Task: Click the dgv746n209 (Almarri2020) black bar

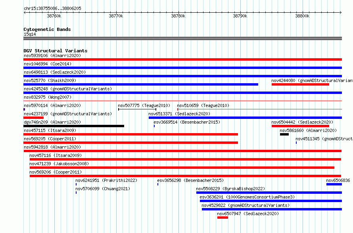Action: click(74, 126)
